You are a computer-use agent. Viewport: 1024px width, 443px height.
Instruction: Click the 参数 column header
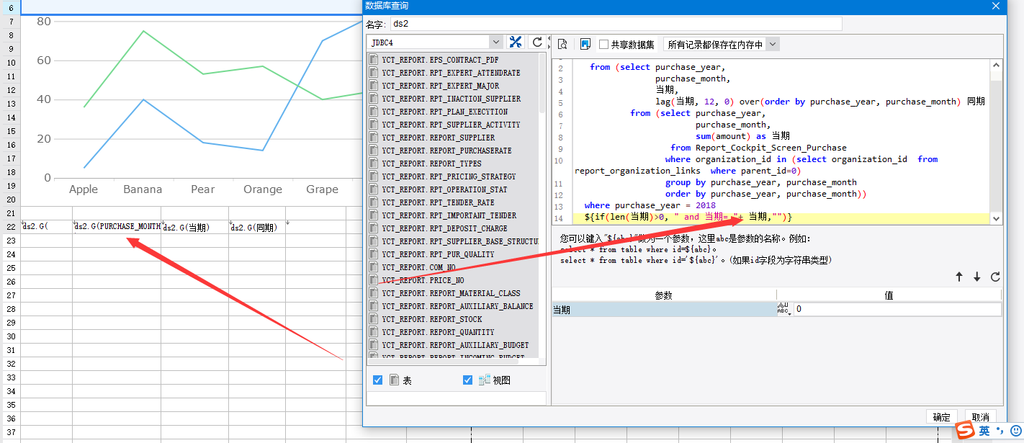click(664, 295)
